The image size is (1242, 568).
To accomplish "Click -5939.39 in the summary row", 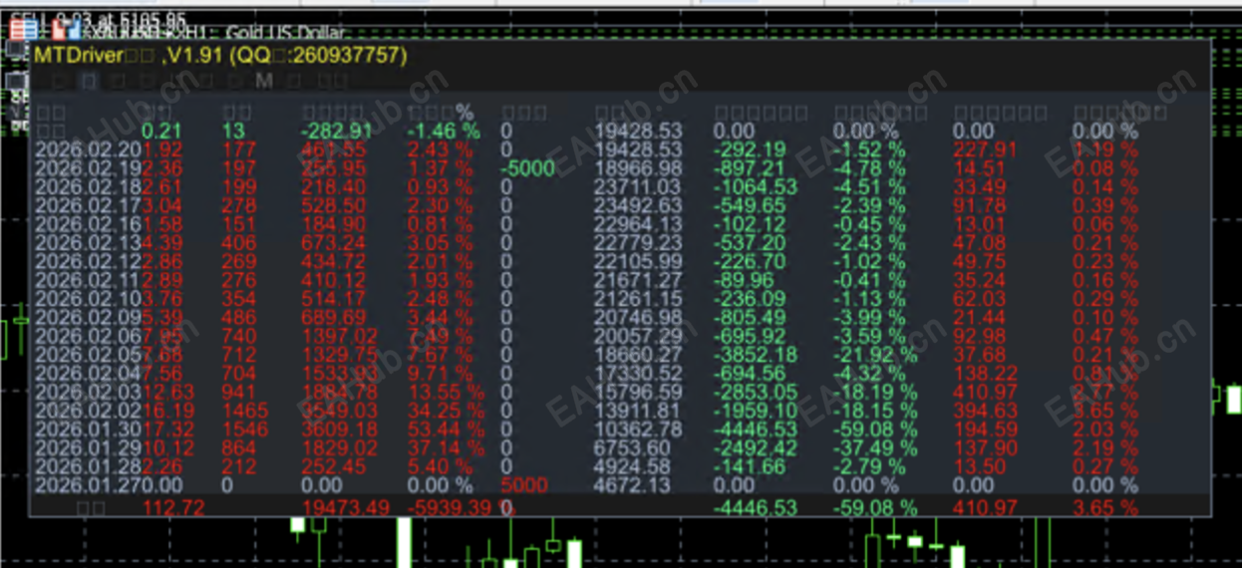I will coord(452,509).
